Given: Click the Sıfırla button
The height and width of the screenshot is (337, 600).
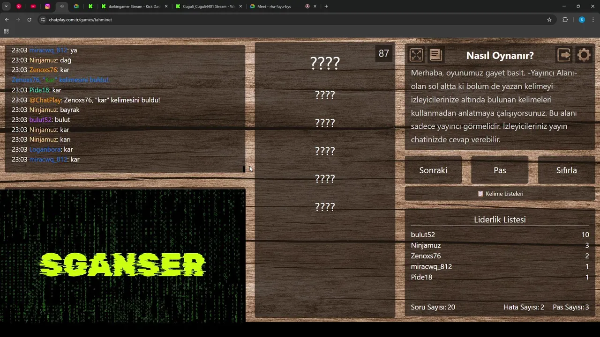Looking at the screenshot, I should tap(566, 170).
